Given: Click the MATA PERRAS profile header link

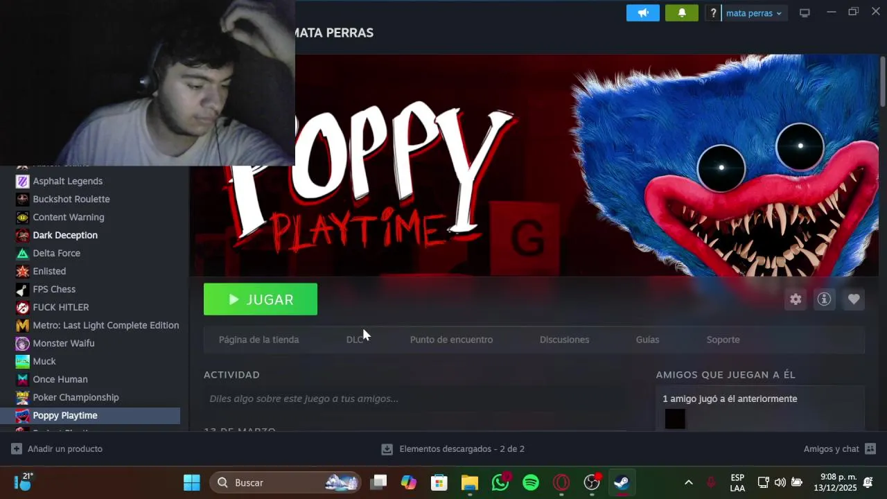Looking at the screenshot, I should (333, 33).
